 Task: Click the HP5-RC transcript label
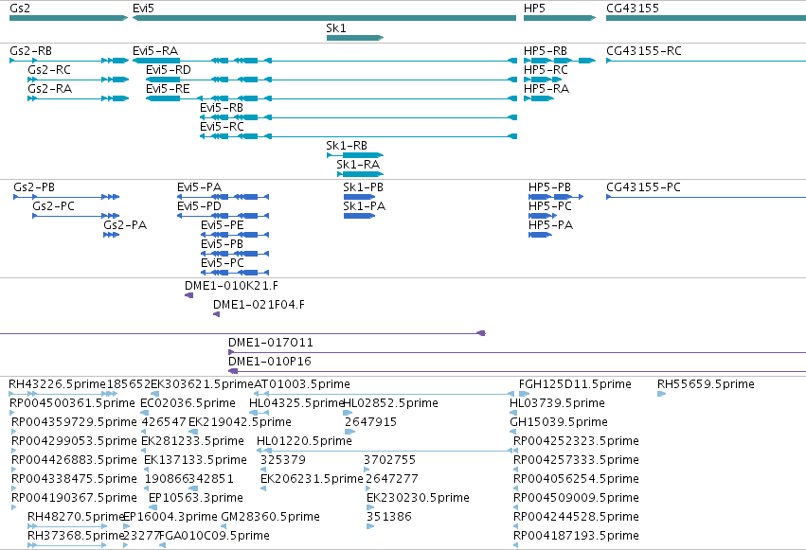click(546, 70)
